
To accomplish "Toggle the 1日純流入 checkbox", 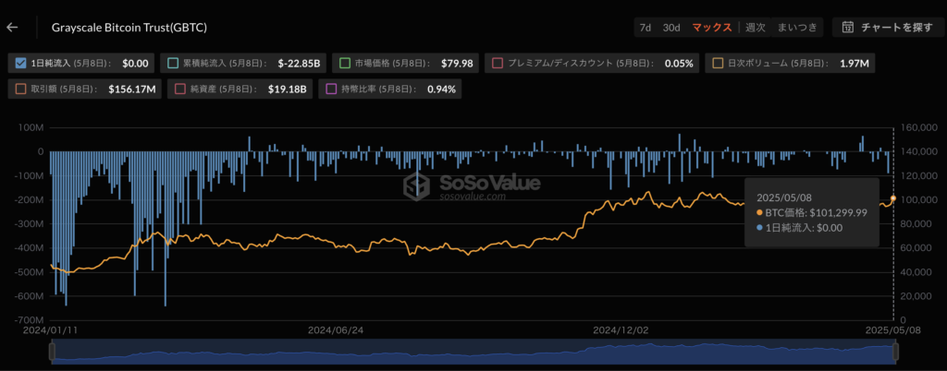I will coord(22,64).
